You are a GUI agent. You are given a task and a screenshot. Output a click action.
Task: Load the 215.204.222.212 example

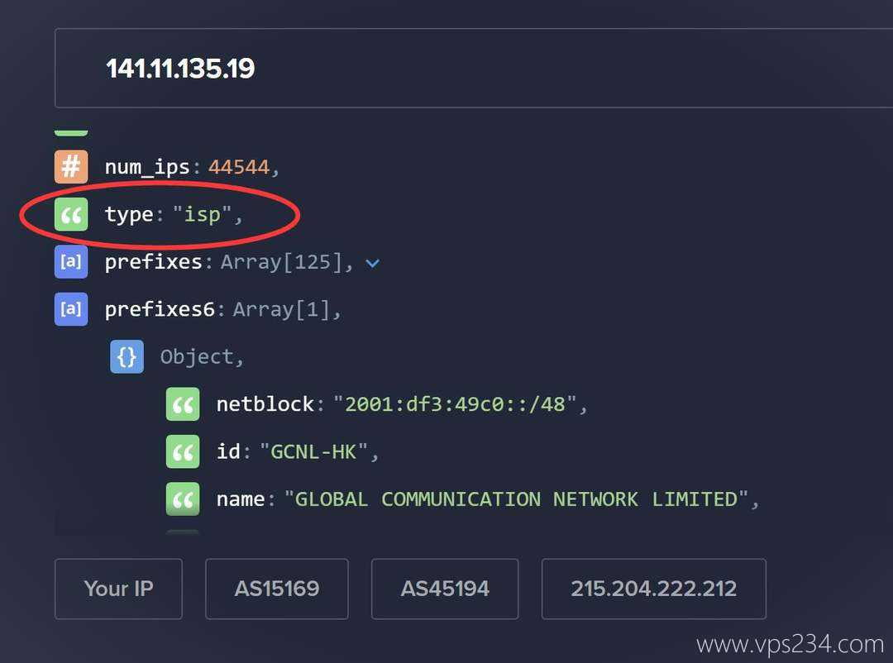[x=654, y=589]
